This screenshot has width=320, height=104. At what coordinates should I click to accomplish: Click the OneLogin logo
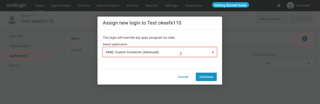(x=17, y=5)
